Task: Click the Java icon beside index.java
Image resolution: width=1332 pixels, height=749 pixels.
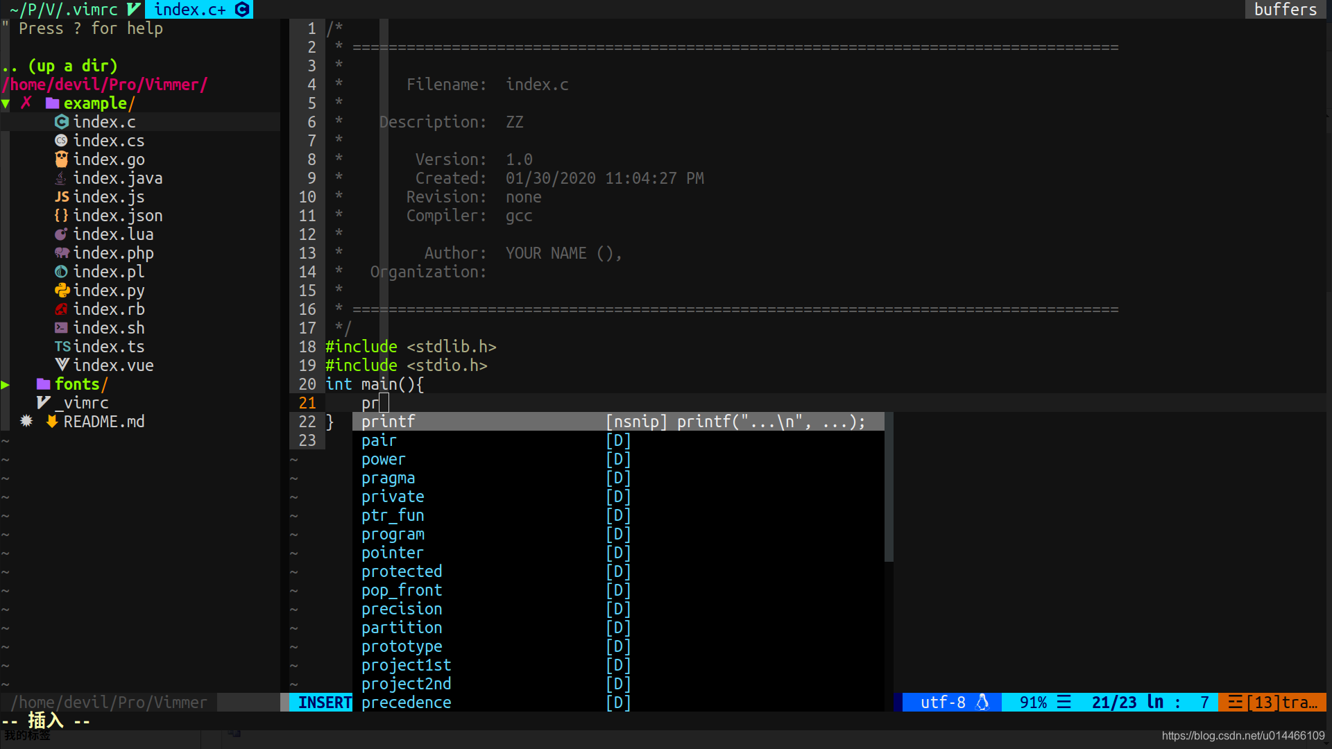Action: [x=62, y=178]
